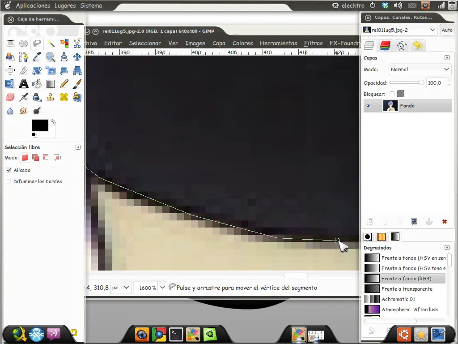Select the Blend gradient tool

[x=51, y=84]
